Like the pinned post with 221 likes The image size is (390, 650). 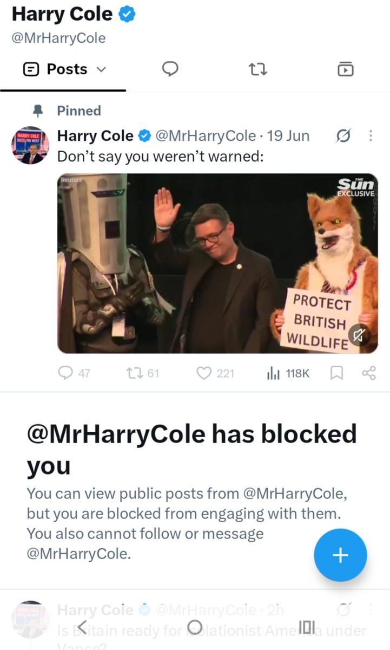point(204,373)
